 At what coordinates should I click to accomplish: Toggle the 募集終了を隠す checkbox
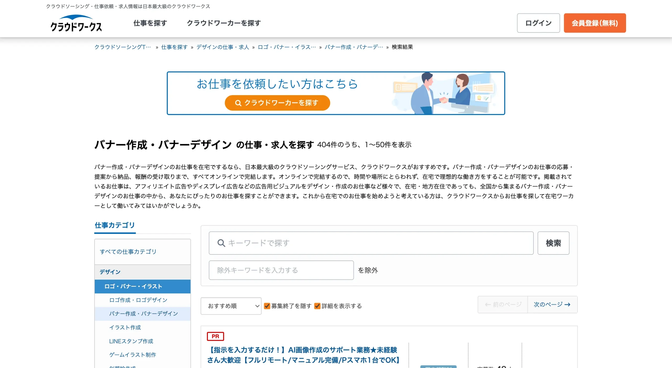[267, 306]
